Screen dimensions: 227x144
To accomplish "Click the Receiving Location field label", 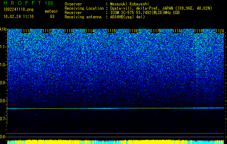I will click(84, 8).
